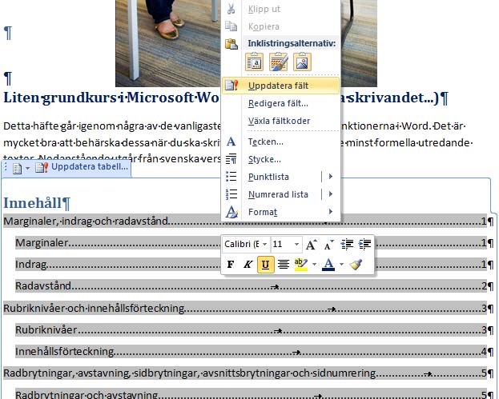Open the table of contents gallery dropdown arrow

28,169
